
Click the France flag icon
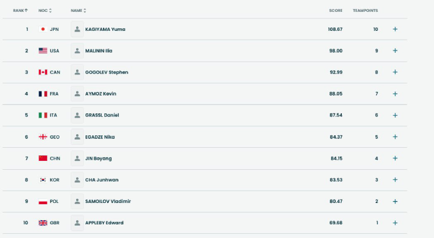click(x=43, y=94)
